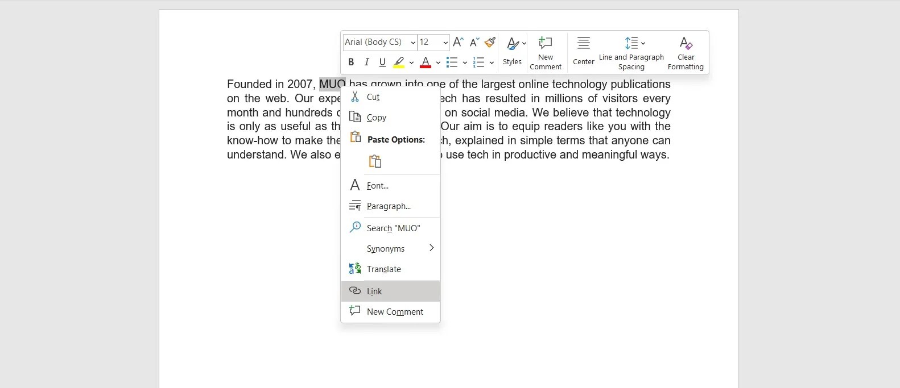This screenshot has width=900, height=388.
Task: Open the font size dropdown
Action: [445, 42]
